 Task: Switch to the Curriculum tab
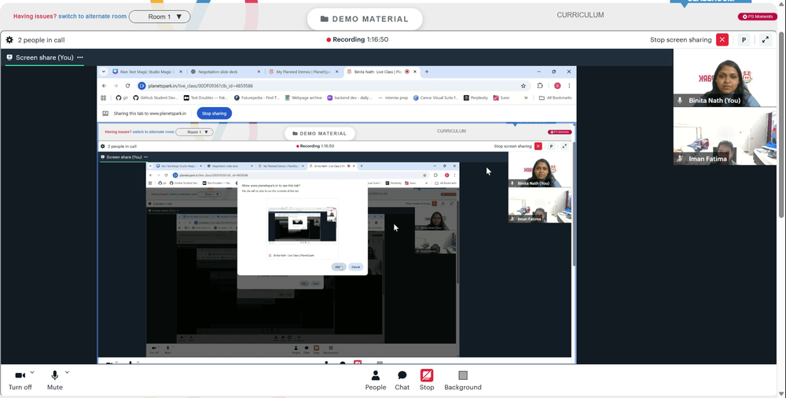pos(580,15)
